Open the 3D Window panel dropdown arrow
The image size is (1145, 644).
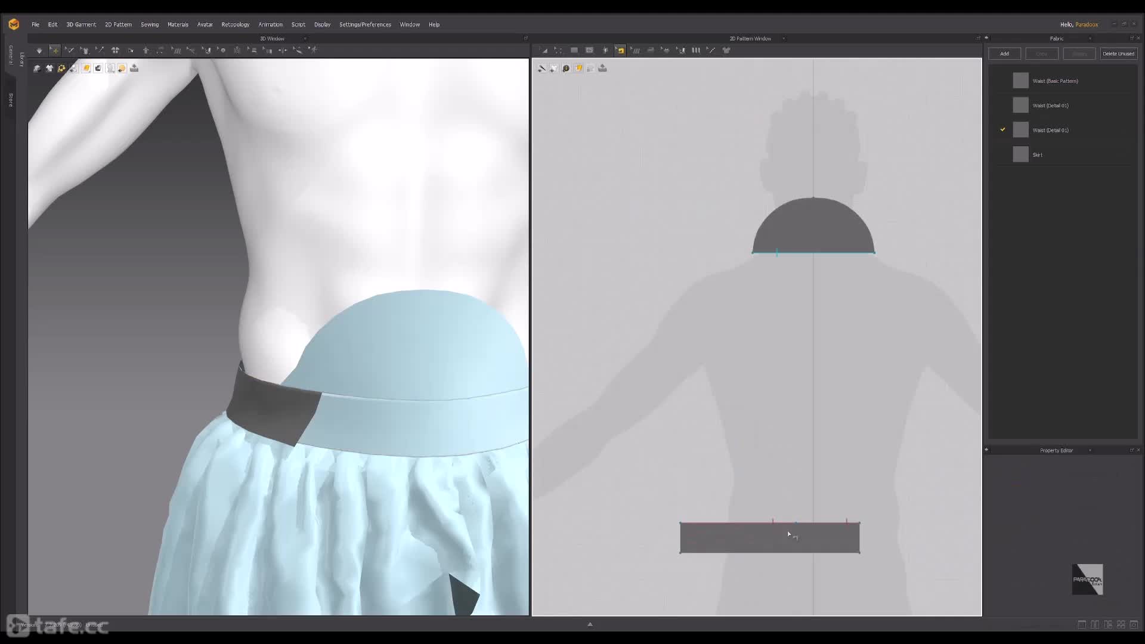[x=305, y=39]
